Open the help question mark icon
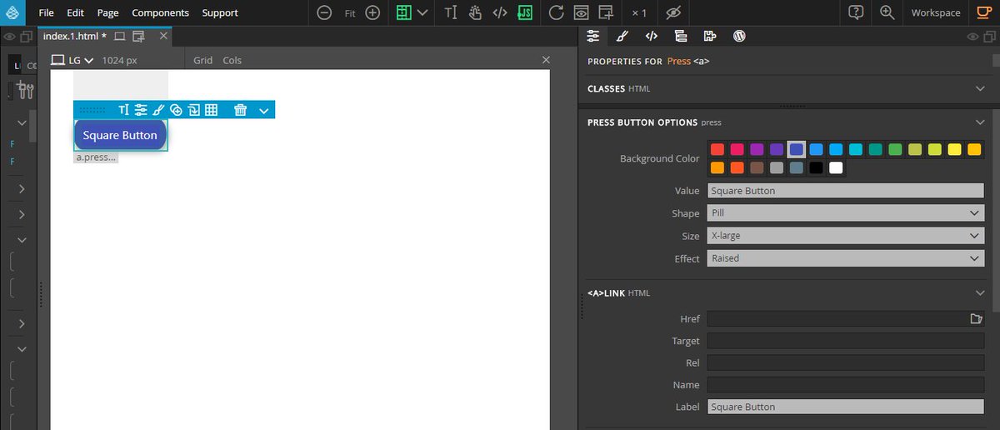 pos(856,12)
